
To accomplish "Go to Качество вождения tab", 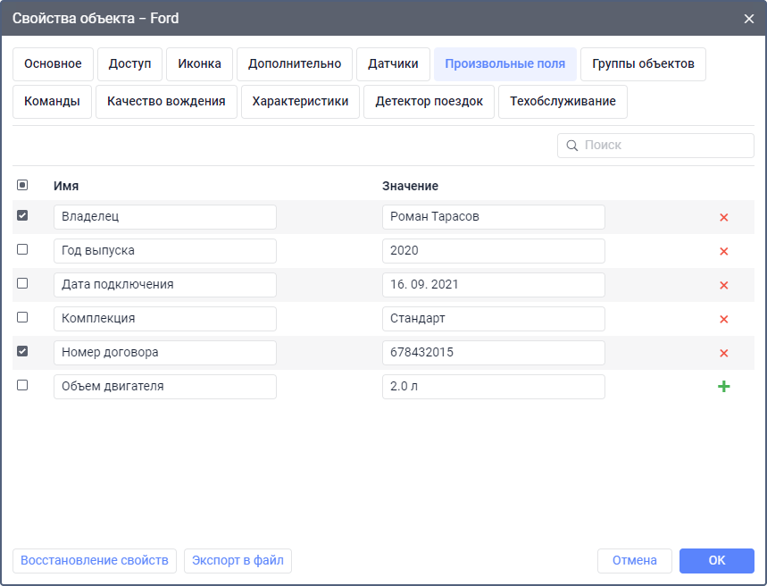I will pyautogui.click(x=166, y=102).
